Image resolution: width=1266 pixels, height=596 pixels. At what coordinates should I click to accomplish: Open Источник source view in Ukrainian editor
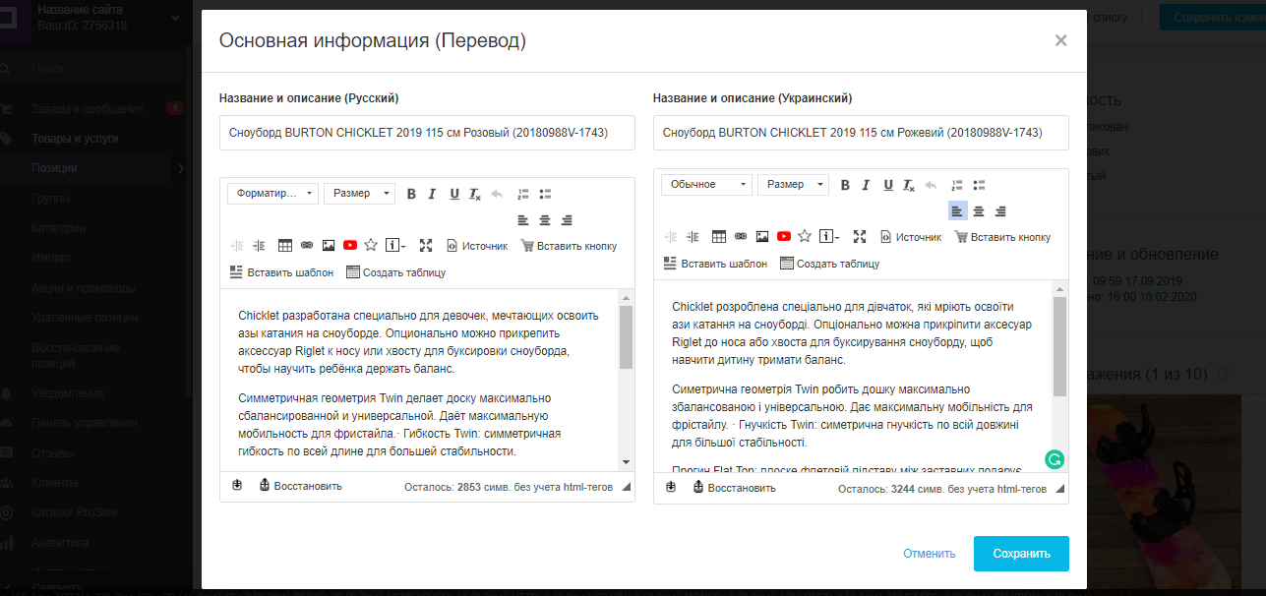(911, 237)
